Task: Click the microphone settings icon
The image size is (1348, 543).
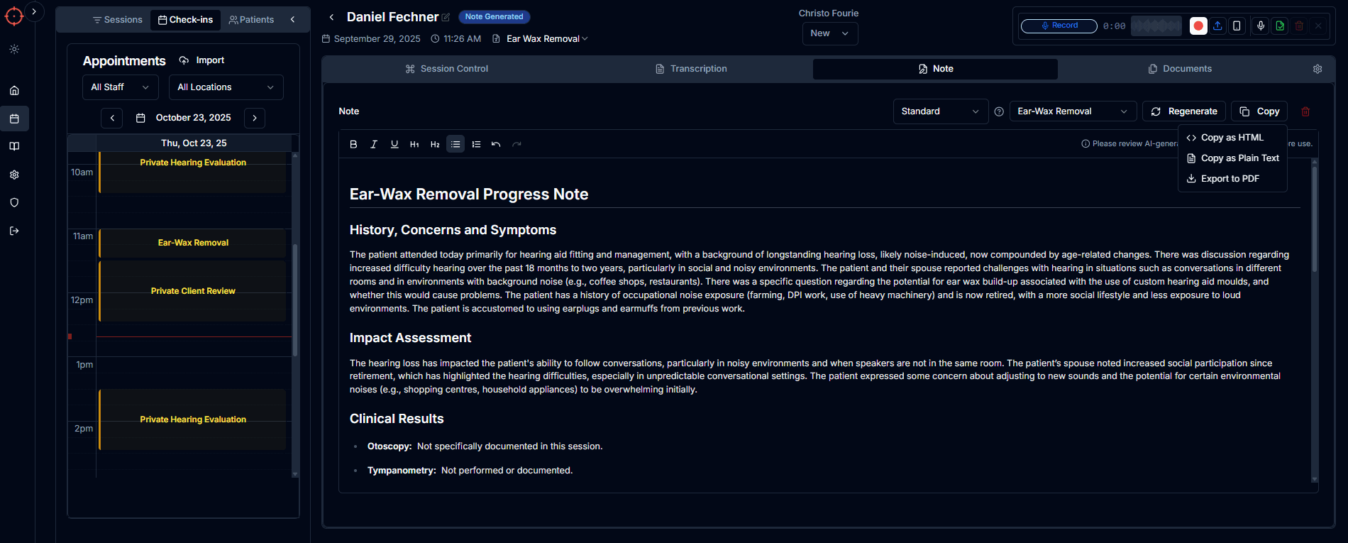Action: tap(1261, 26)
